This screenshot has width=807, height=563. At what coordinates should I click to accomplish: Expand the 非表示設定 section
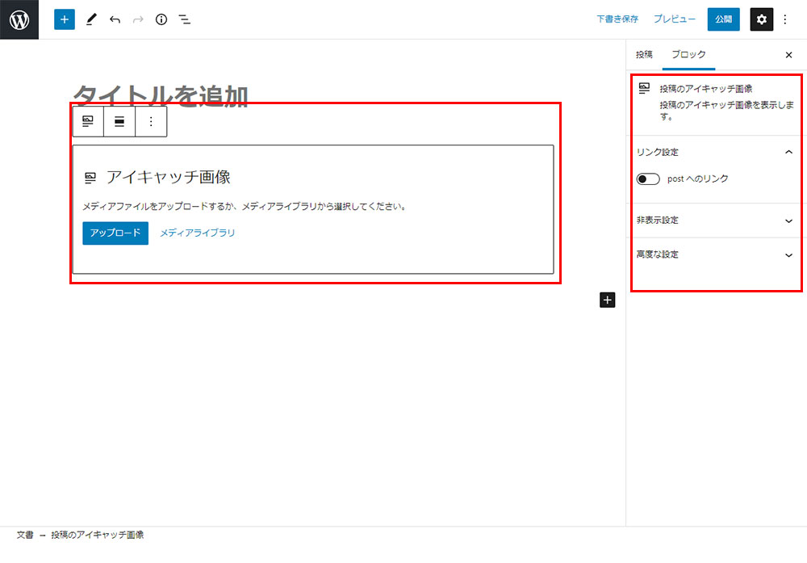[717, 220]
